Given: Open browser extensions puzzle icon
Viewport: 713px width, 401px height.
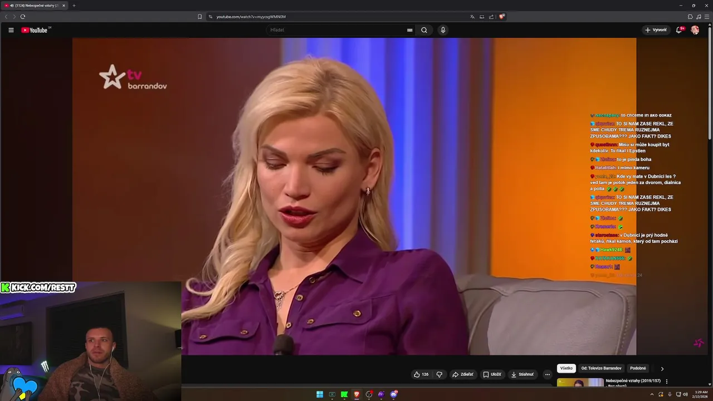Looking at the screenshot, I should (x=690, y=17).
